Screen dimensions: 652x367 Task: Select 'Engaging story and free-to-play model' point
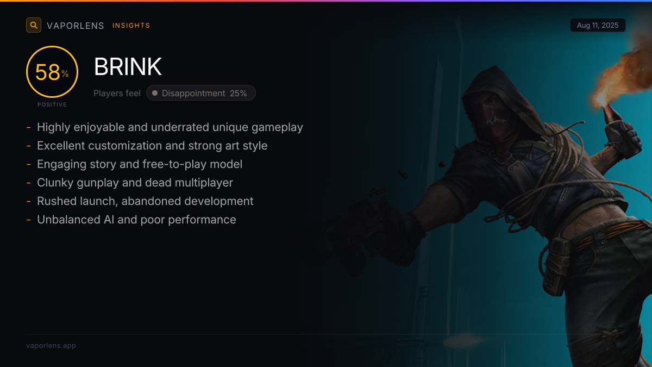(140, 164)
